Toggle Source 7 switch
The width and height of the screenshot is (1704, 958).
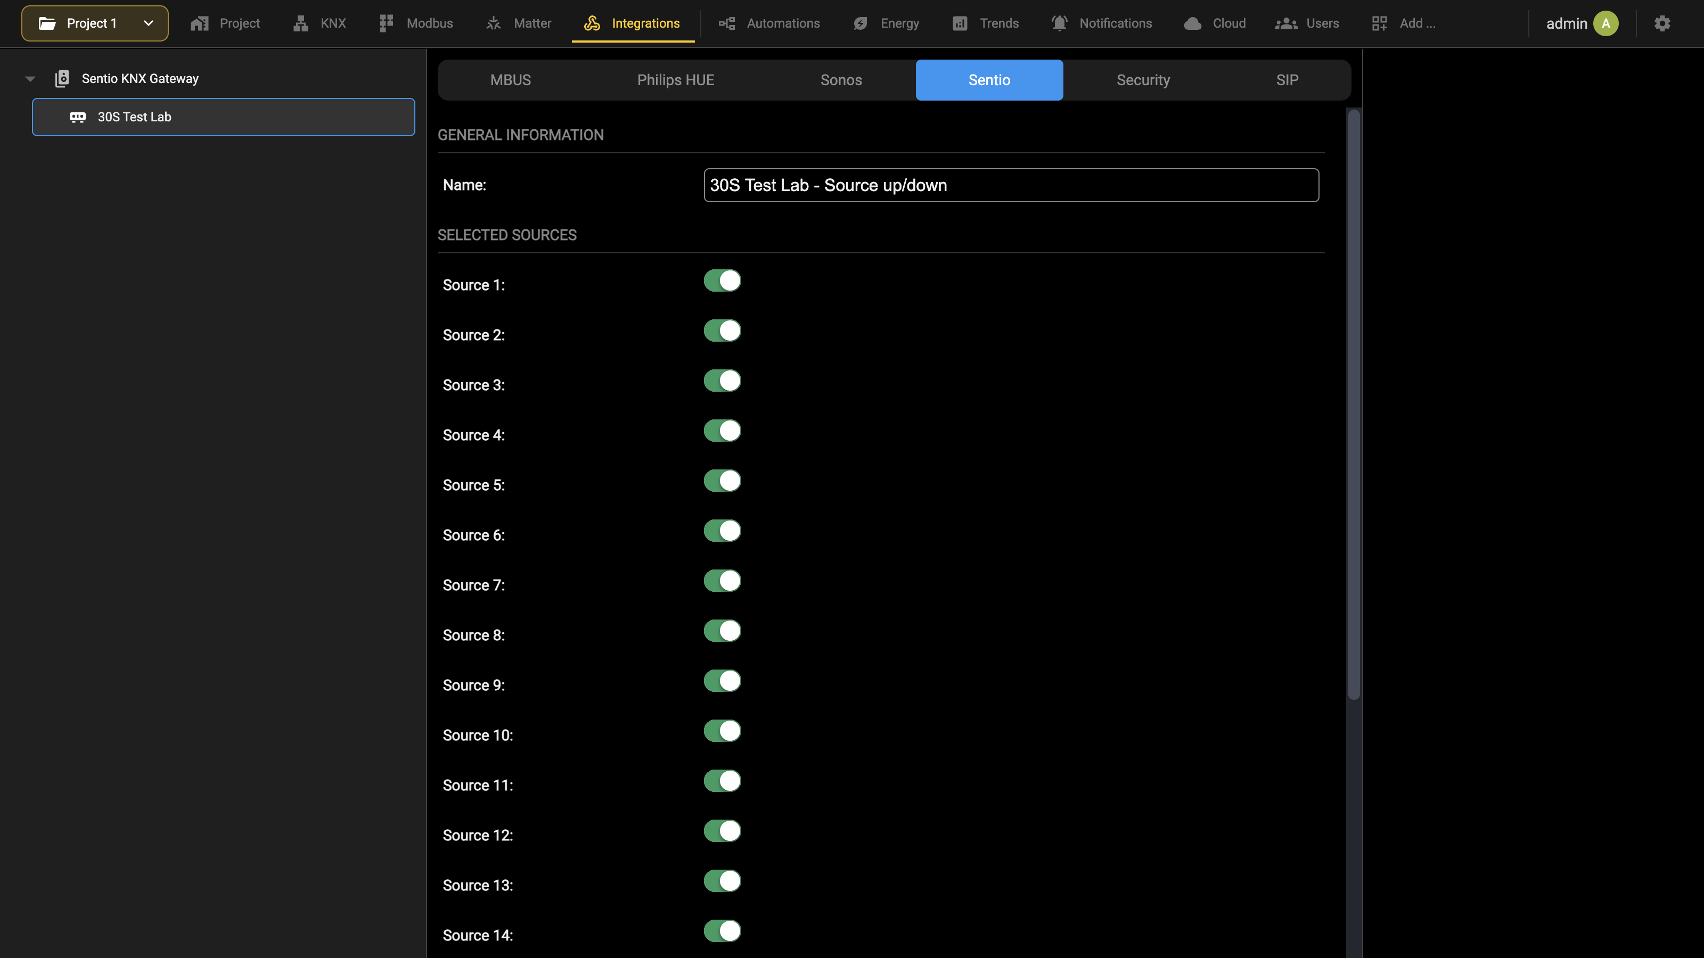pyautogui.click(x=723, y=581)
